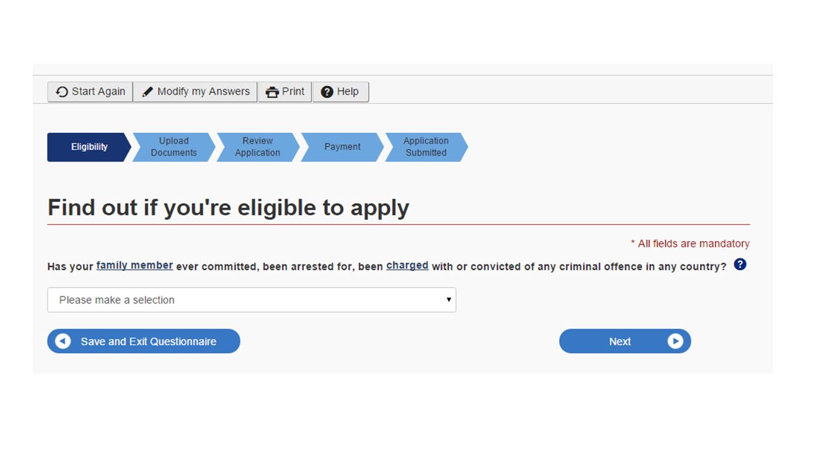Go to the Eligibility step

[x=89, y=147]
